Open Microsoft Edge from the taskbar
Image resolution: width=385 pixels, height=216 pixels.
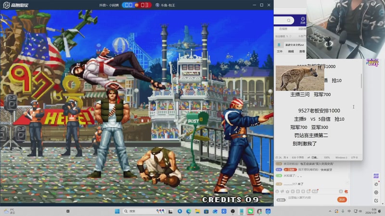(x=189, y=211)
